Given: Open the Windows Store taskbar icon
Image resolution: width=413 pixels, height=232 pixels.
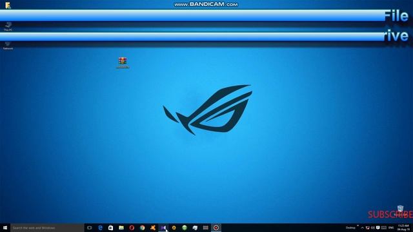Looking at the screenshot, I should [110, 227].
